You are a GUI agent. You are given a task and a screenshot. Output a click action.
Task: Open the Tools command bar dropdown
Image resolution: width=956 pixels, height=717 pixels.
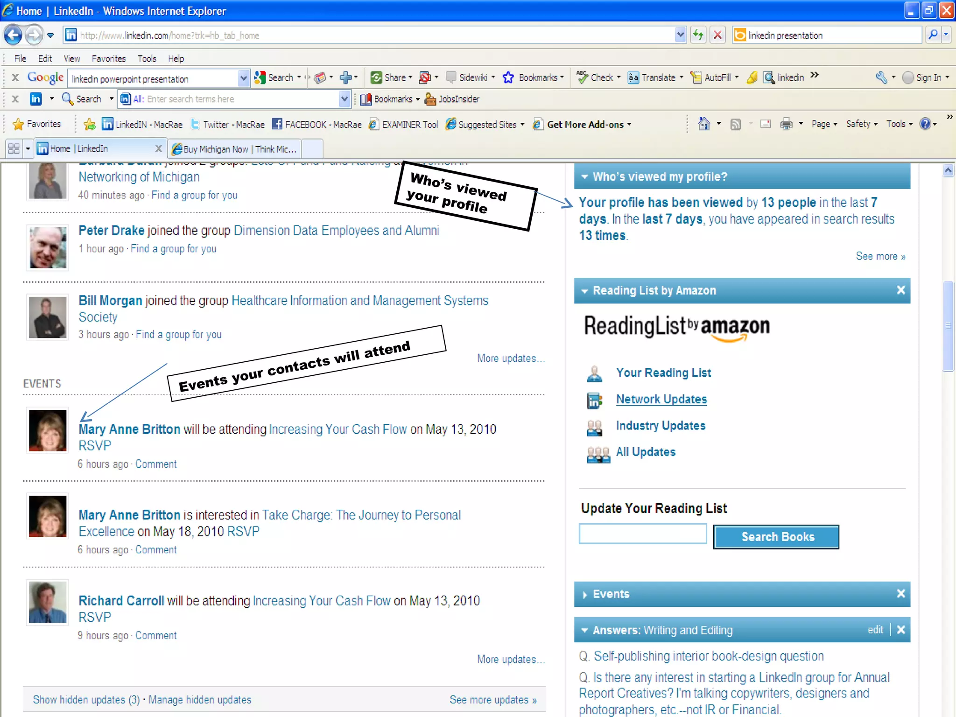click(x=900, y=124)
